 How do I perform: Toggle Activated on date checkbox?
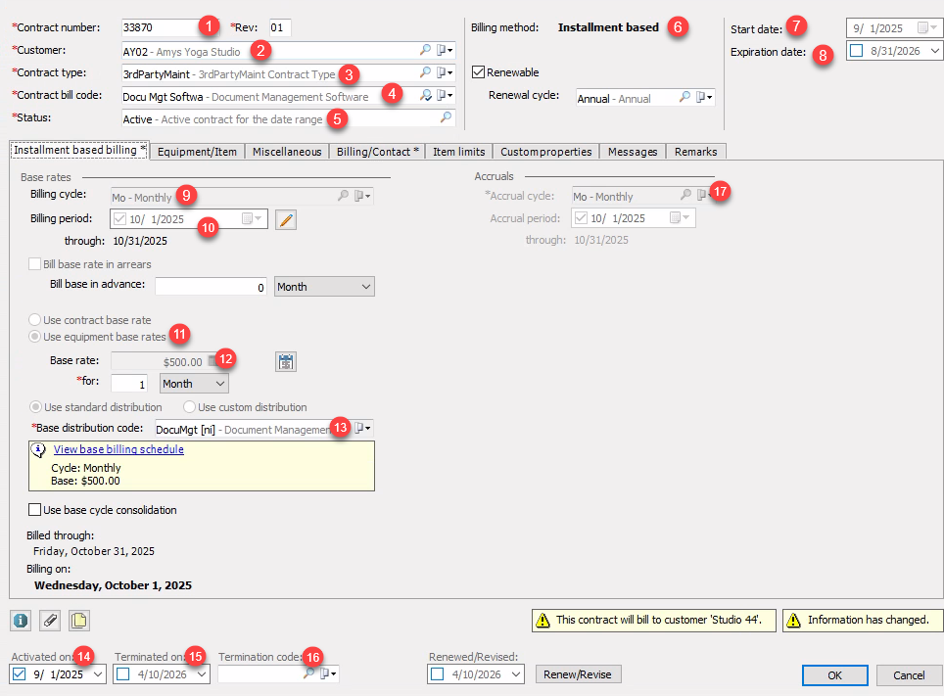pyautogui.click(x=20, y=673)
